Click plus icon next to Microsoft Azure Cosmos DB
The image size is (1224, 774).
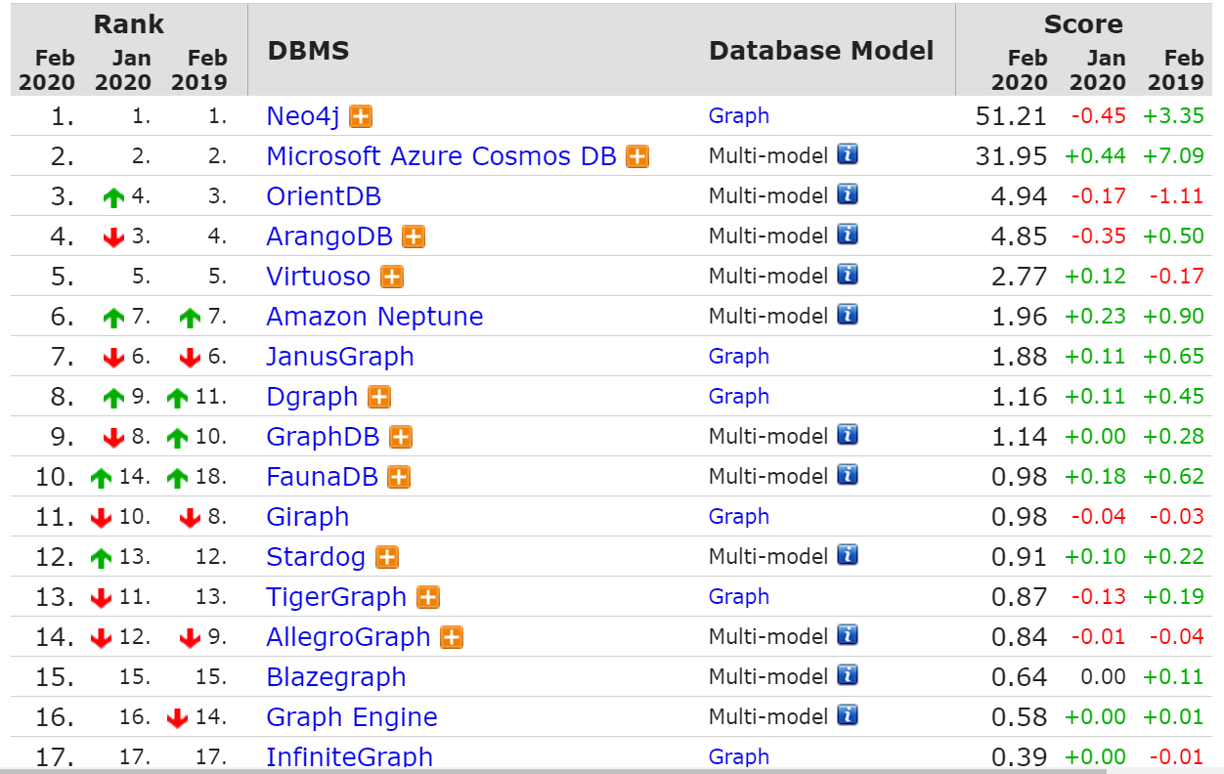click(x=637, y=156)
